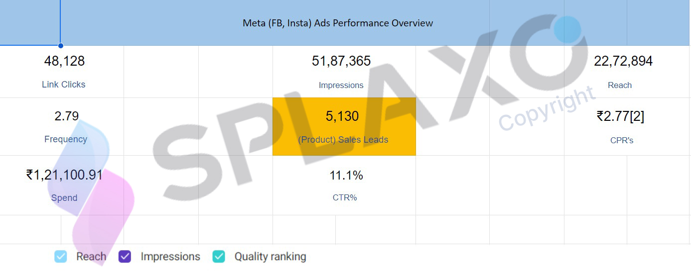Click the (Product) Sales Leads label
The height and width of the screenshot is (275, 691).
point(343,140)
